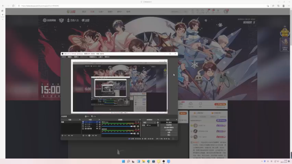Move selected scene up in Scenes panel
This screenshot has width=292, height=164.
(69, 136)
